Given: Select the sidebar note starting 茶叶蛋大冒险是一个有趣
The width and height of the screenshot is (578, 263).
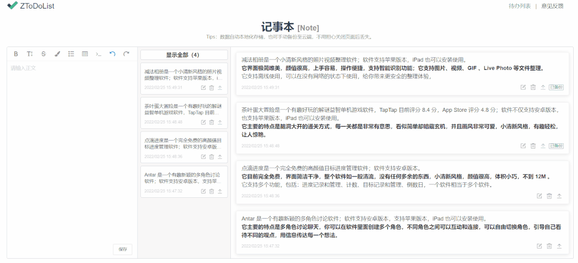Looking at the screenshot, I should click(184, 113).
